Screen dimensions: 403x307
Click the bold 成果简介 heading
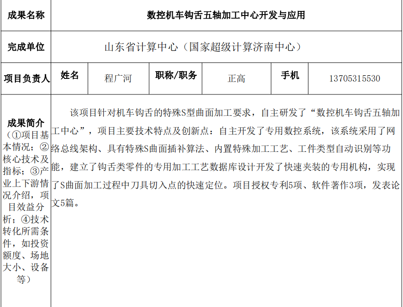point(26,123)
